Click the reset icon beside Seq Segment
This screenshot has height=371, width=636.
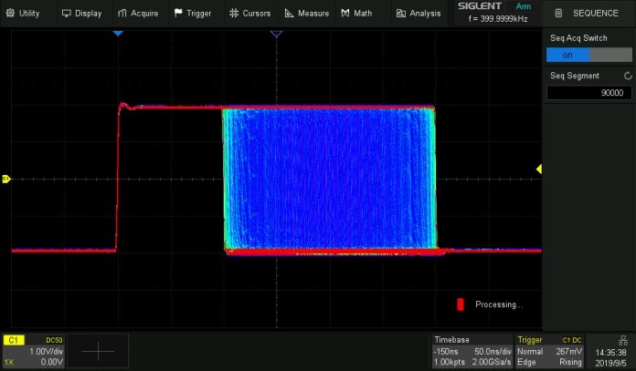click(627, 76)
